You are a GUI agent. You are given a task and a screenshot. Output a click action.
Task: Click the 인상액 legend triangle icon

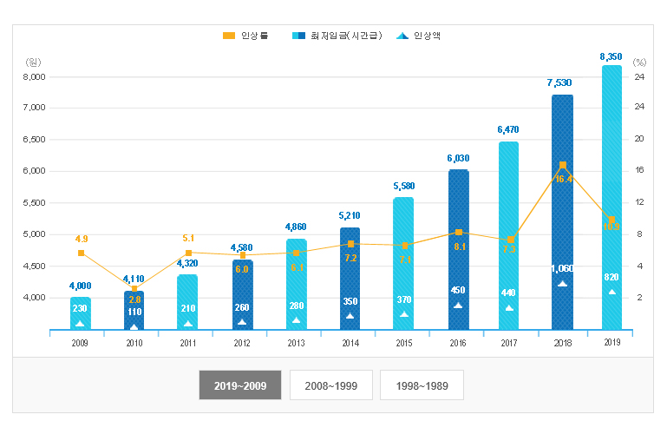[402, 36]
